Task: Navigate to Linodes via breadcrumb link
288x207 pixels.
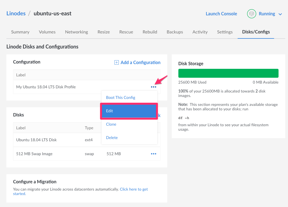Action: pyautogui.click(x=16, y=13)
